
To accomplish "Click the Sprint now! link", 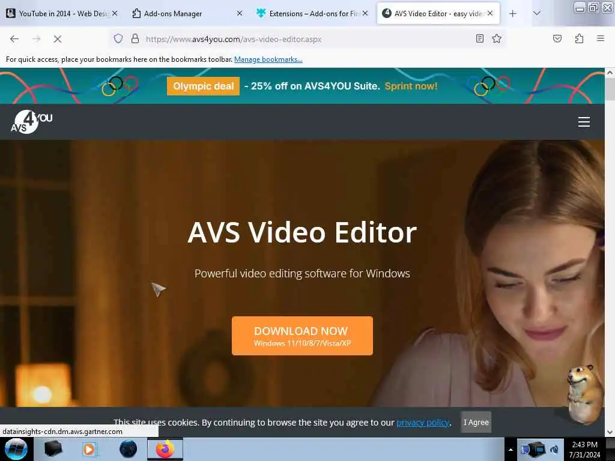I will tap(411, 86).
